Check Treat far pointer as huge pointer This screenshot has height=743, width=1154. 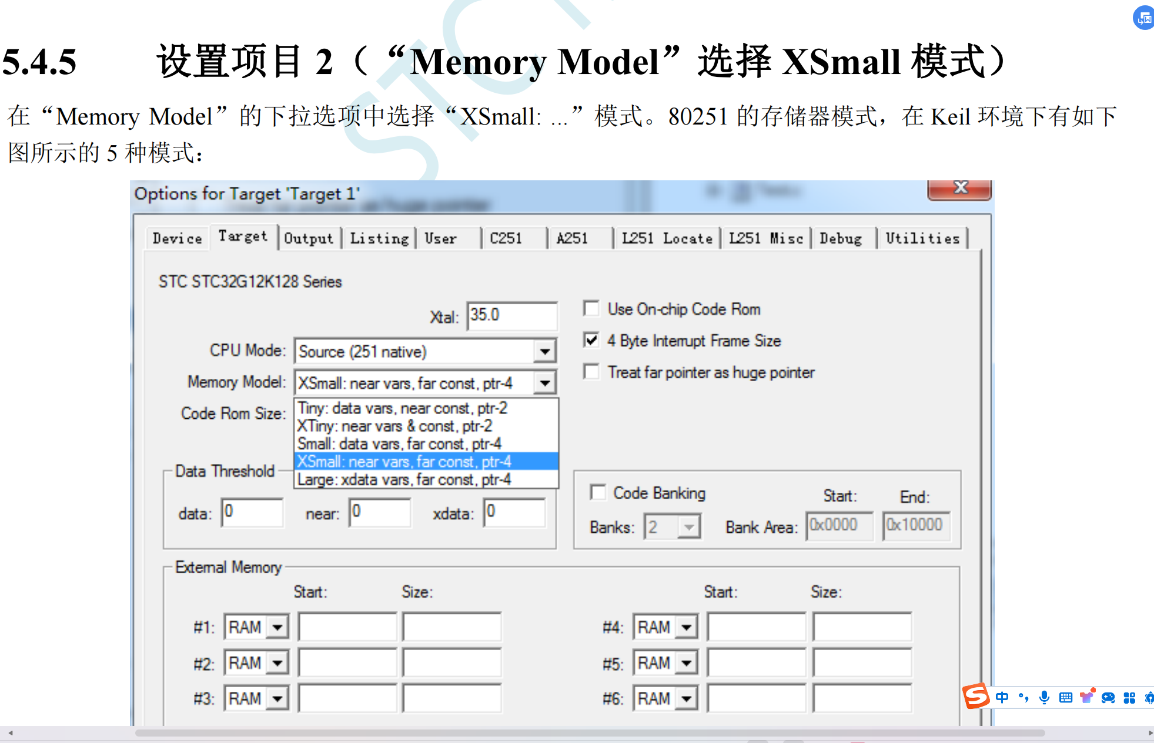point(591,372)
